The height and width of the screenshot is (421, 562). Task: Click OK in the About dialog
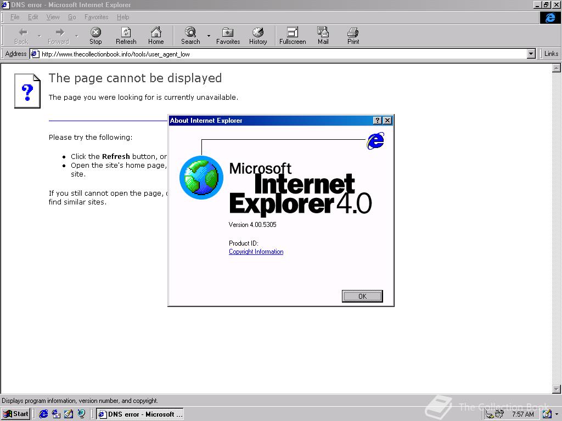pos(362,296)
